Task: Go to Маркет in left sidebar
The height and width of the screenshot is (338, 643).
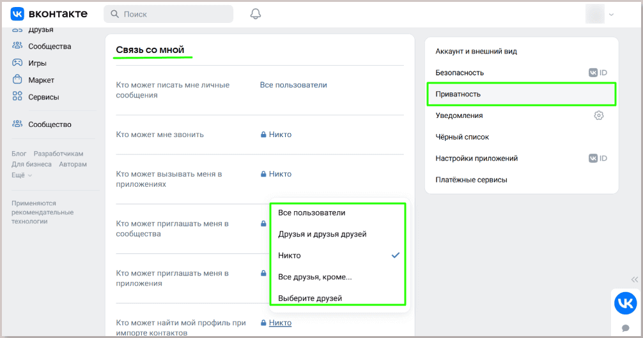Action: tap(41, 80)
